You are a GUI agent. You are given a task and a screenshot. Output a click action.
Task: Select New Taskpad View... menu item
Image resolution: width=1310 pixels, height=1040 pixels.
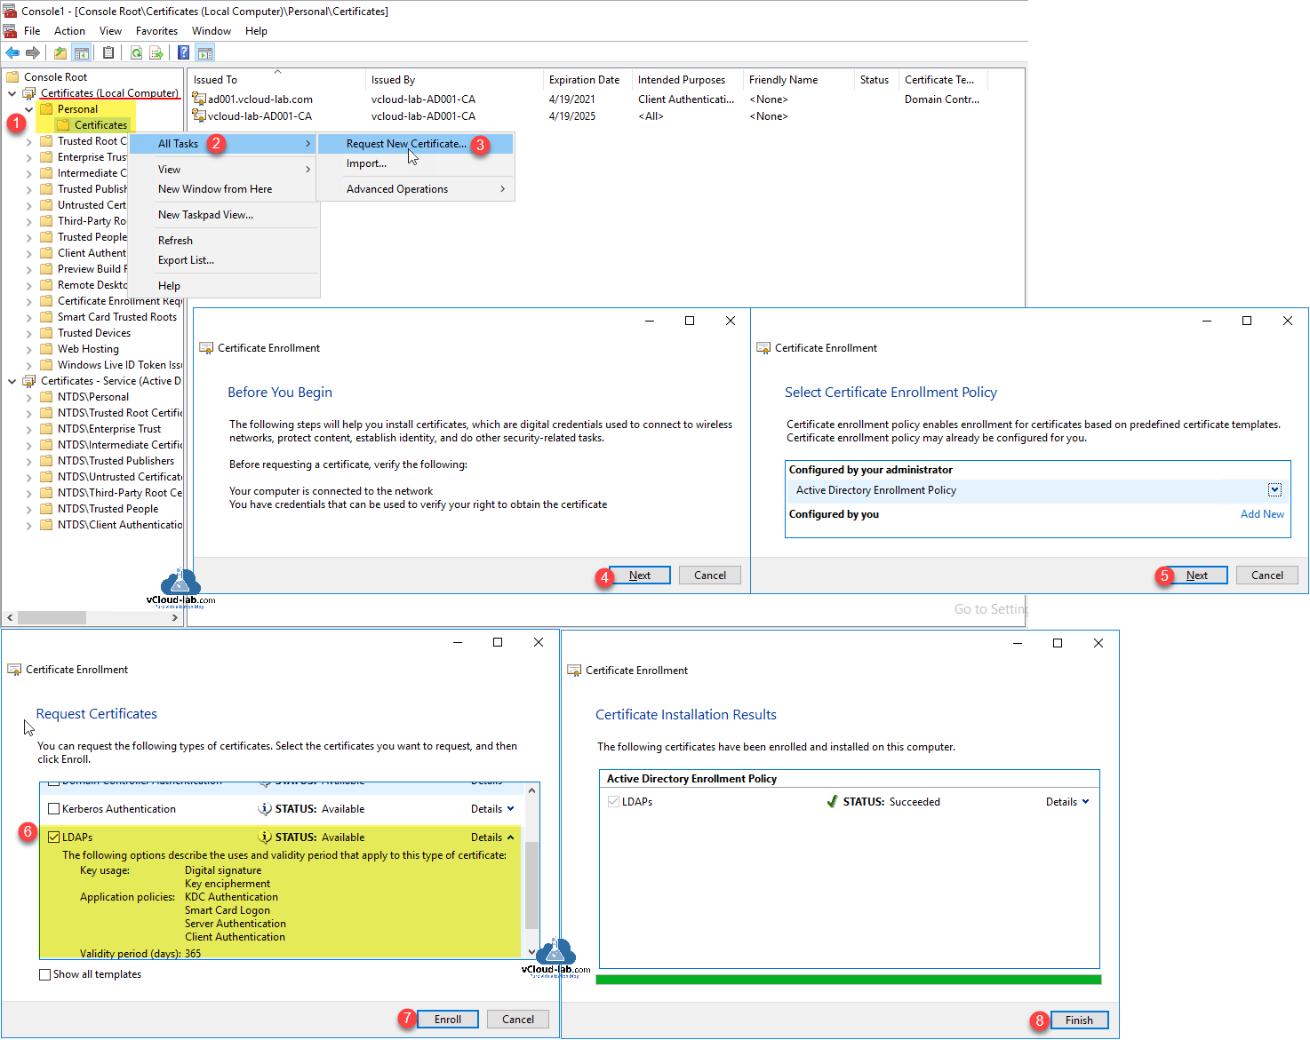tap(224, 215)
